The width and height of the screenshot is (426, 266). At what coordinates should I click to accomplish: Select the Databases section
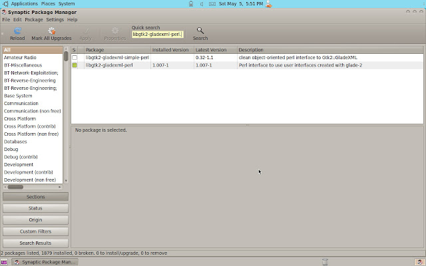(x=33, y=142)
